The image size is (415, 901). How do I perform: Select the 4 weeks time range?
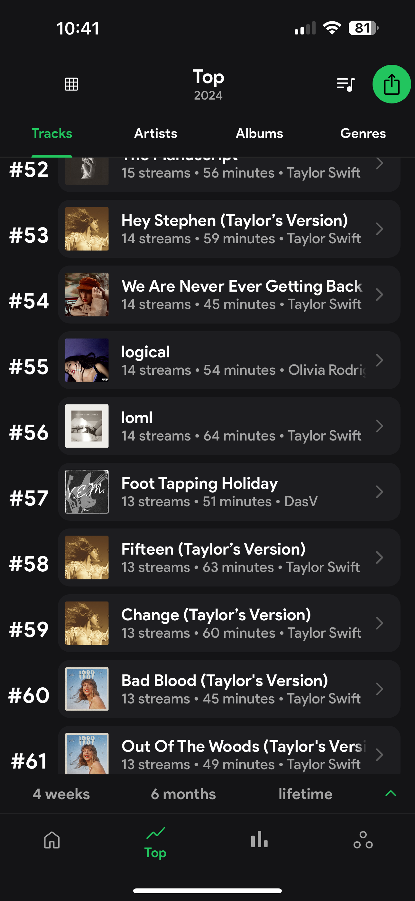61,794
